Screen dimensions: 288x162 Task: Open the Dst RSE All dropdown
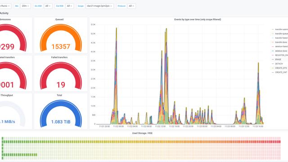click(70, 6)
